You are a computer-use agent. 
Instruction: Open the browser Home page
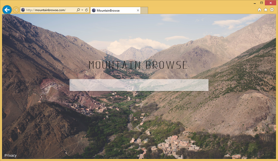click(x=260, y=10)
